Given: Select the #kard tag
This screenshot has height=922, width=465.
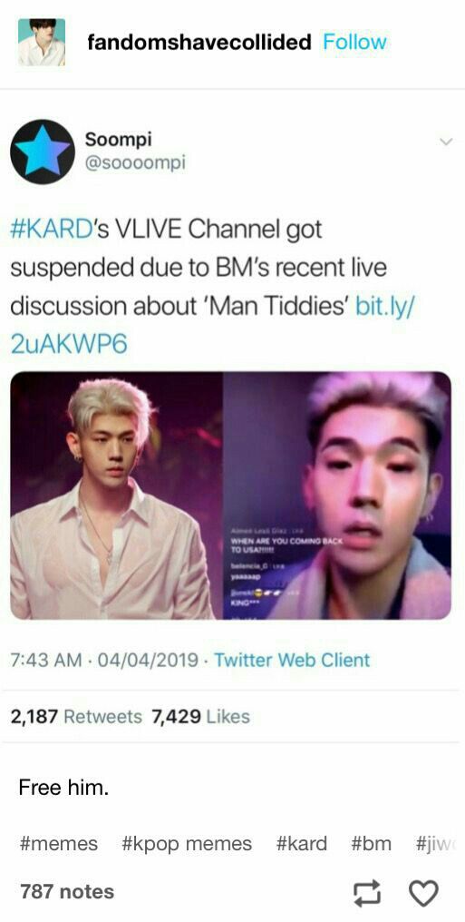Looking at the screenshot, I should pos(301,843).
